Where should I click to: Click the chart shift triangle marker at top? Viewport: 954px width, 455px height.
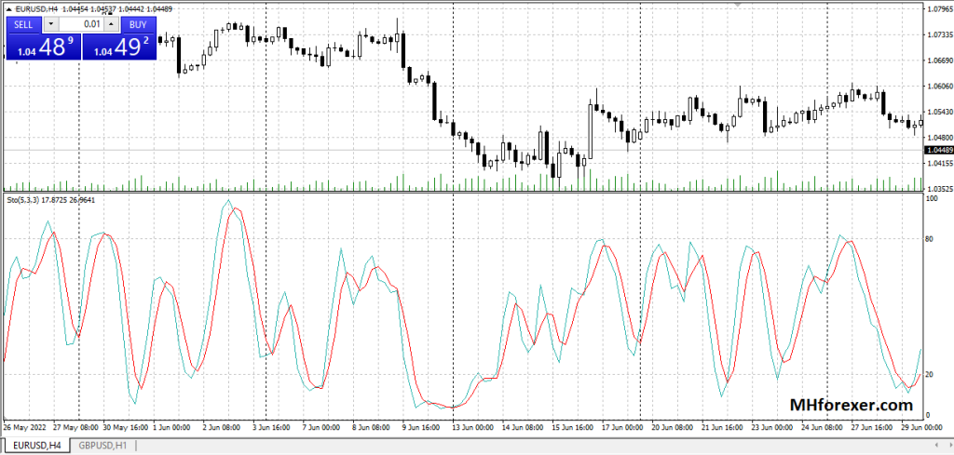point(740,5)
